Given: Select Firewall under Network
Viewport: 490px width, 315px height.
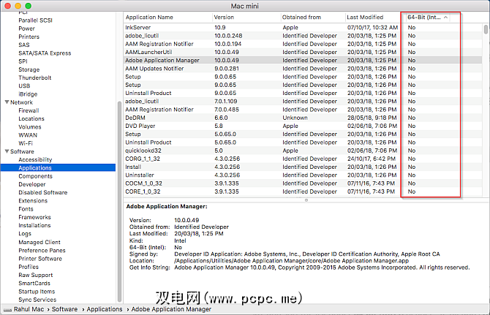Looking at the screenshot, I should (x=29, y=110).
